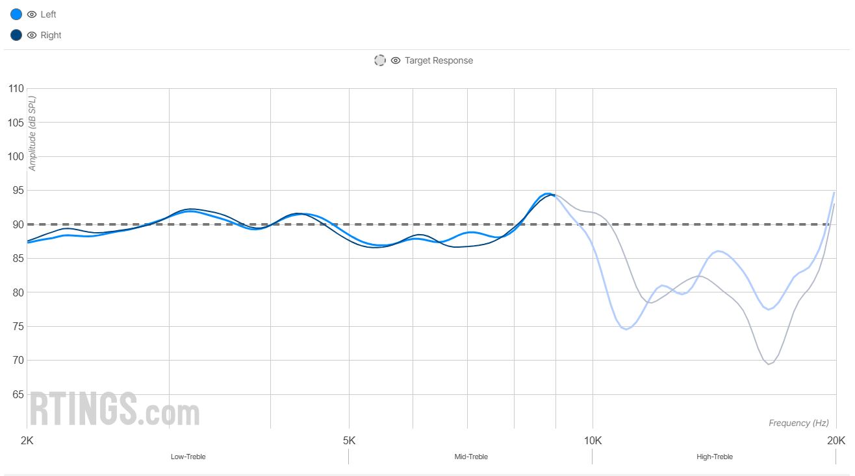
Task: Click the Target Response legend text
Action: tap(439, 60)
